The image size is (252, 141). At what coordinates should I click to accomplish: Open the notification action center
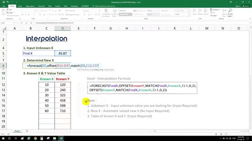coord(248,138)
